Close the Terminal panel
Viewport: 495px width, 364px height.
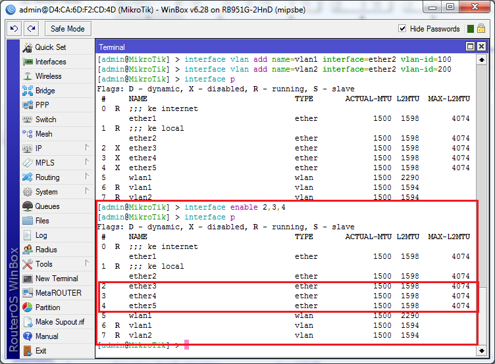[x=481, y=47]
